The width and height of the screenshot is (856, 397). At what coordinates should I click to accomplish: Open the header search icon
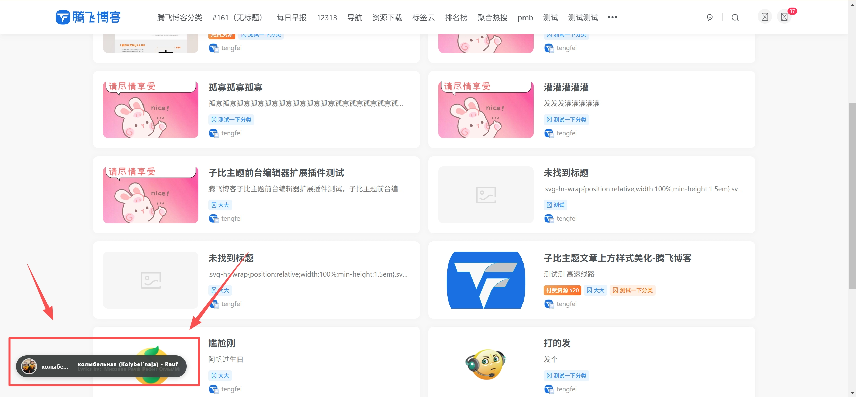click(x=735, y=17)
